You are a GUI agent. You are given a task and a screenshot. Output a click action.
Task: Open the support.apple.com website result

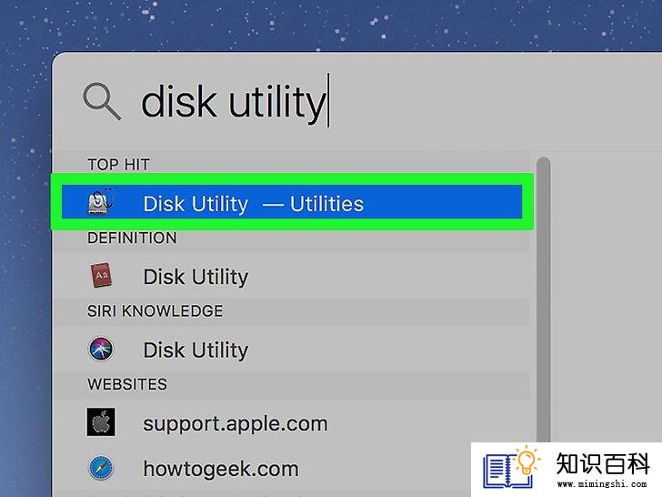[x=291, y=422]
